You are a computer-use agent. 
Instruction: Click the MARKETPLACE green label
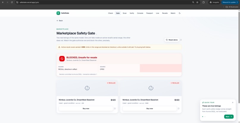63,29
